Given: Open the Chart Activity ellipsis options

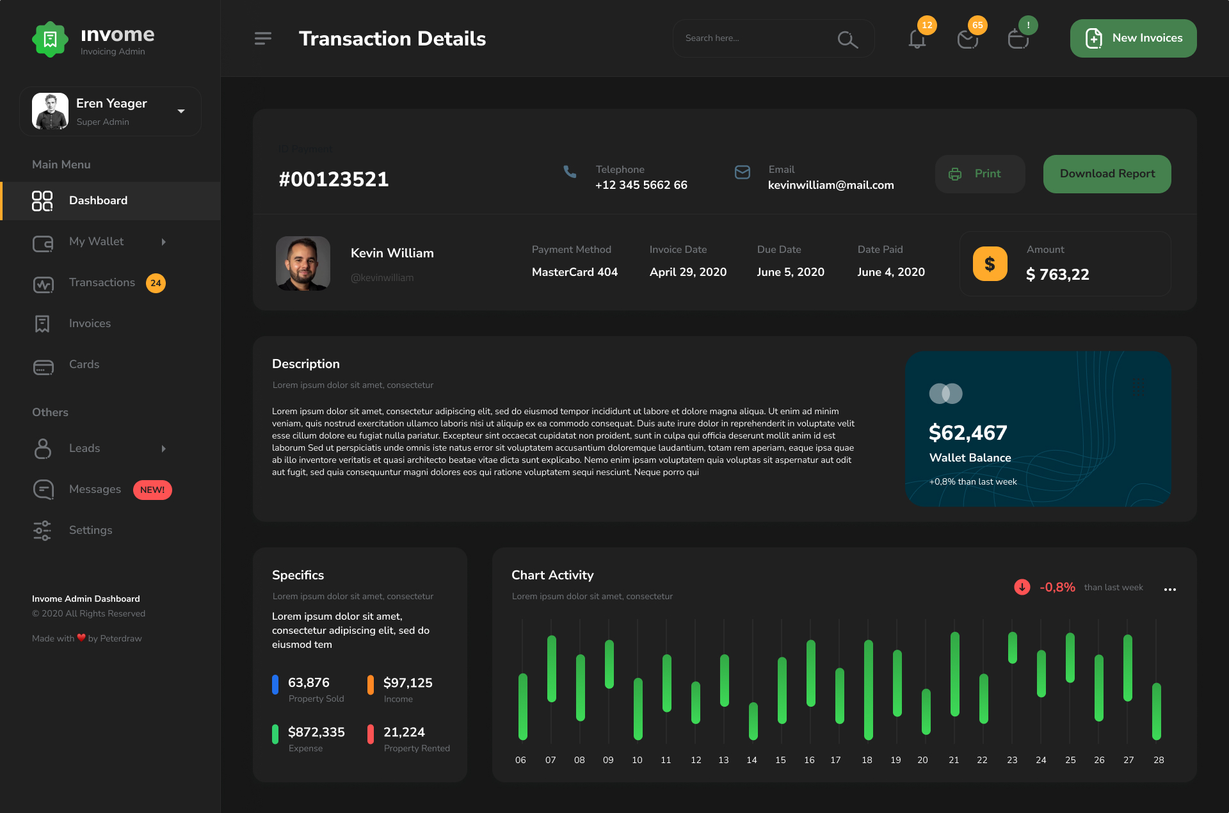Looking at the screenshot, I should [1171, 590].
